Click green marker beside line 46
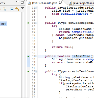Screen dimensions: 94x98 click(28, 23)
